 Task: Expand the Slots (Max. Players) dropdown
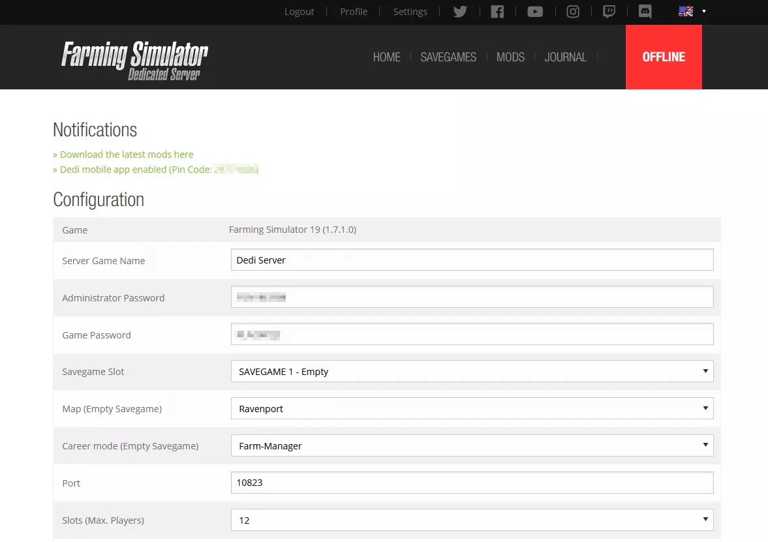click(x=472, y=520)
